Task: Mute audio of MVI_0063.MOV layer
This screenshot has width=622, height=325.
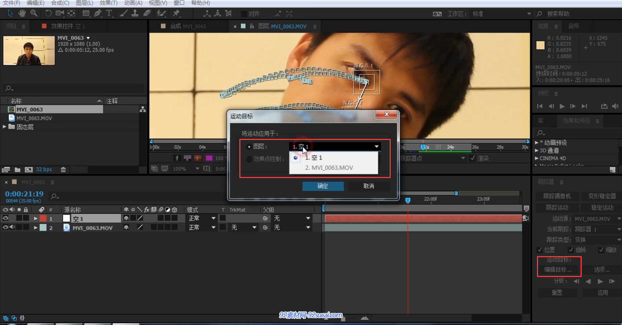Action: click(12, 227)
